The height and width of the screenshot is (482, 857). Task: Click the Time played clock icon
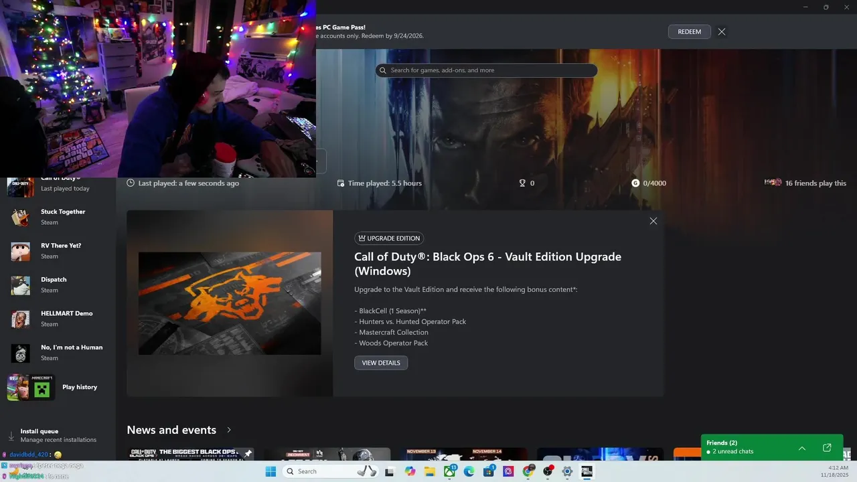(x=341, y=183)
